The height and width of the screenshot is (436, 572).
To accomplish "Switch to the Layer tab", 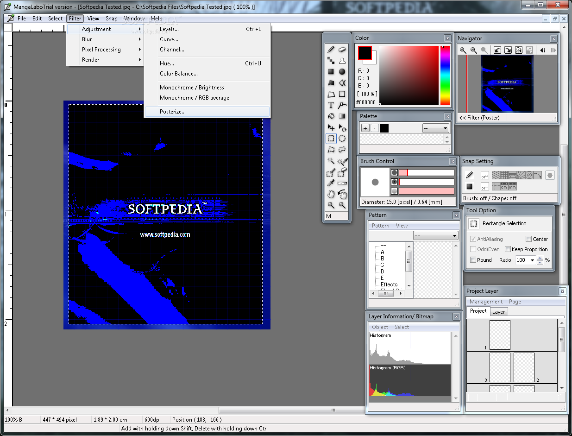I will pos(498,312).
